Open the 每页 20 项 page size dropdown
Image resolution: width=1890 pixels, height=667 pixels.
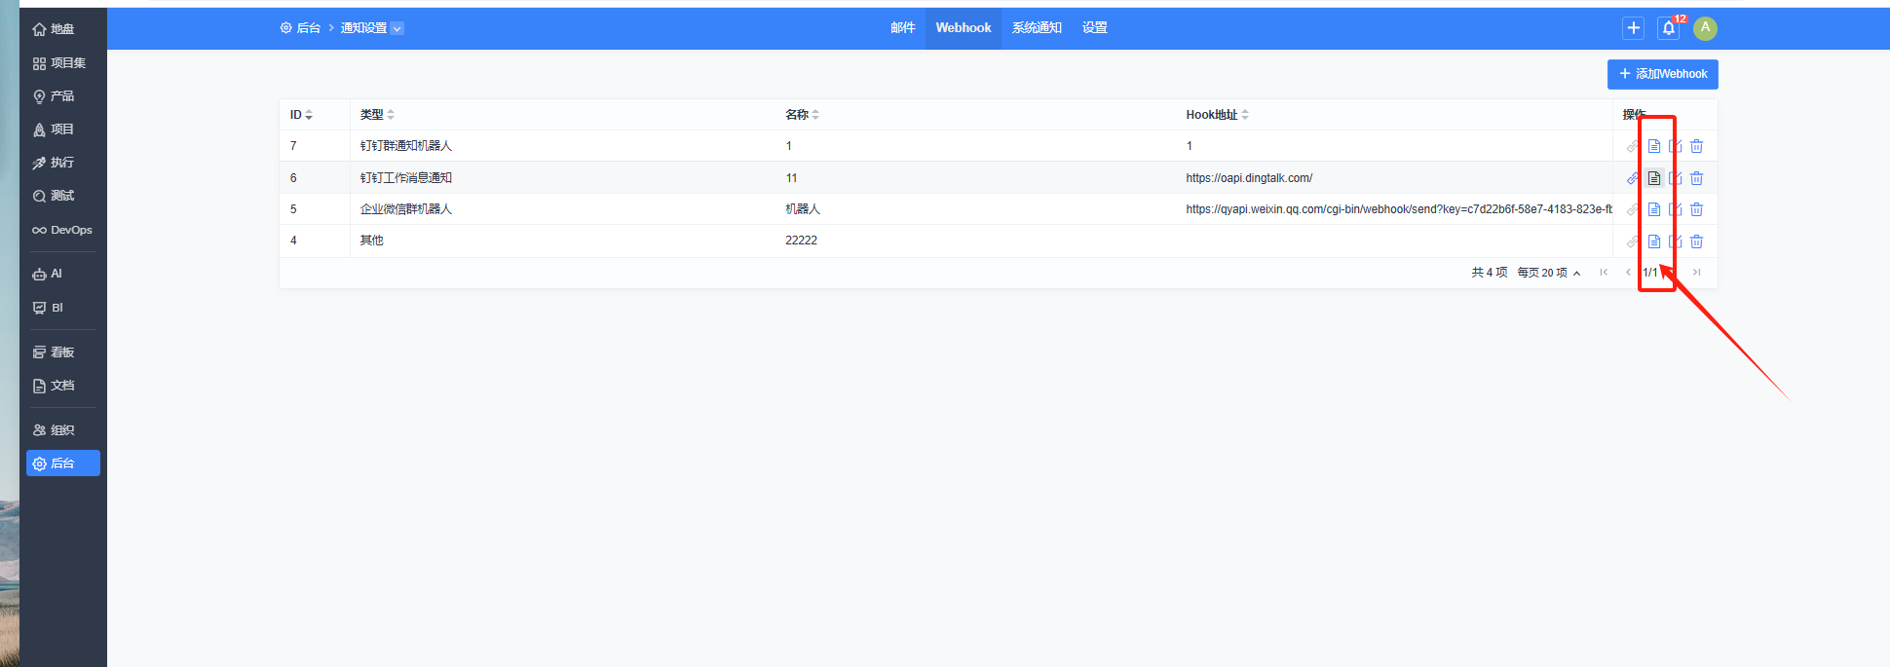tap(1549, 273)
